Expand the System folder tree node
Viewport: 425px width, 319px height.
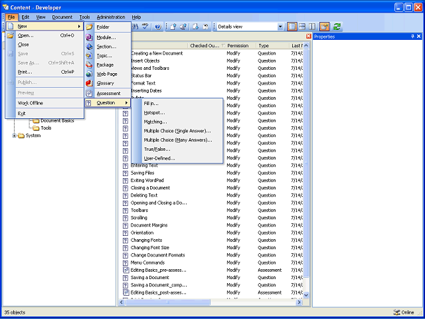click(x=15, y=136)
